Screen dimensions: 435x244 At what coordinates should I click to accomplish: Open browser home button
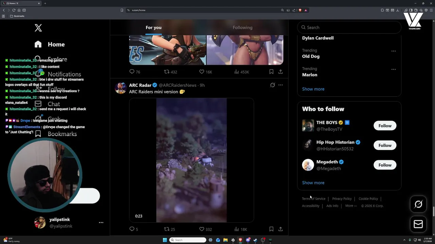click(x=19, y=10)
